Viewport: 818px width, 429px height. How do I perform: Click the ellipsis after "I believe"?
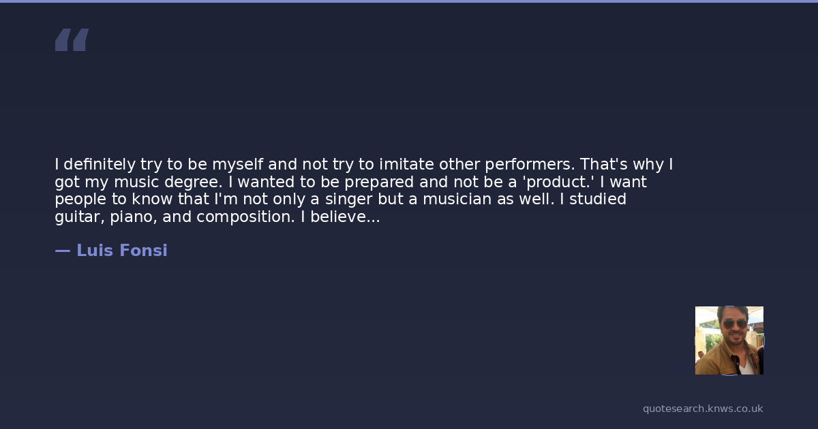[x=374, y=217]
